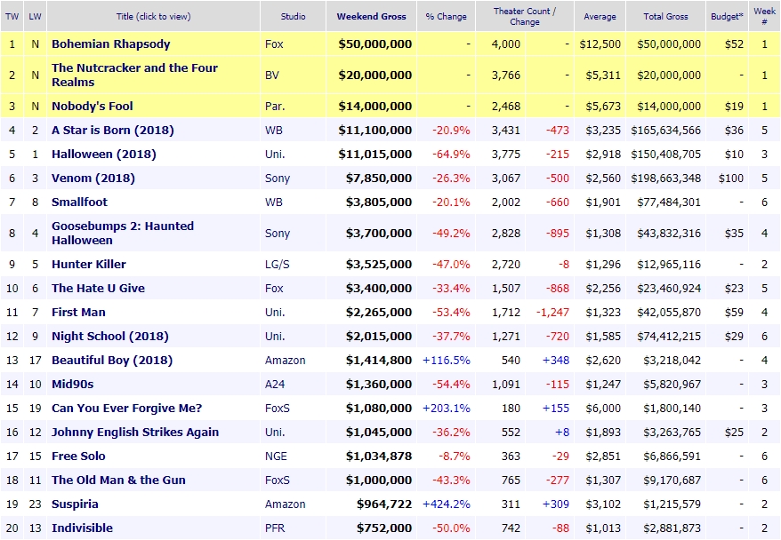Click WB studio in A Star is Born row
The image size is (781, 540).
(x=274, y=131)
